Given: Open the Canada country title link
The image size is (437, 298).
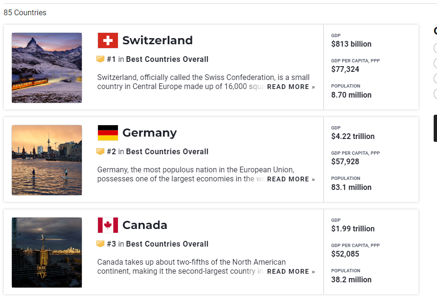Looking at the screenshot, I should 145,225.
